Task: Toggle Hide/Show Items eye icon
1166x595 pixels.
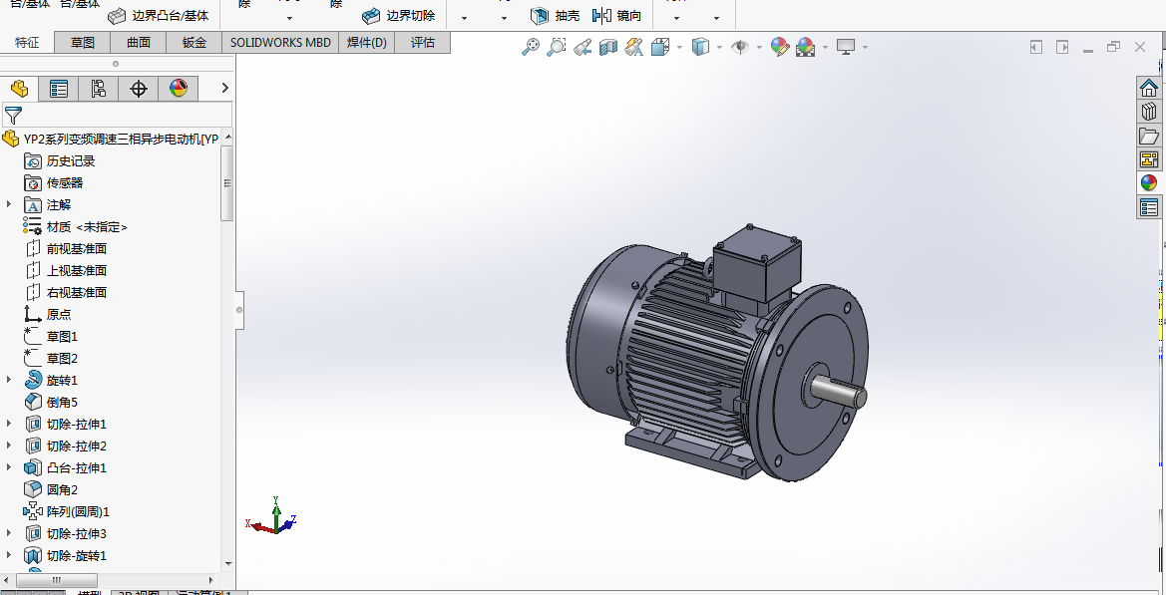Action: pos(740,48)
